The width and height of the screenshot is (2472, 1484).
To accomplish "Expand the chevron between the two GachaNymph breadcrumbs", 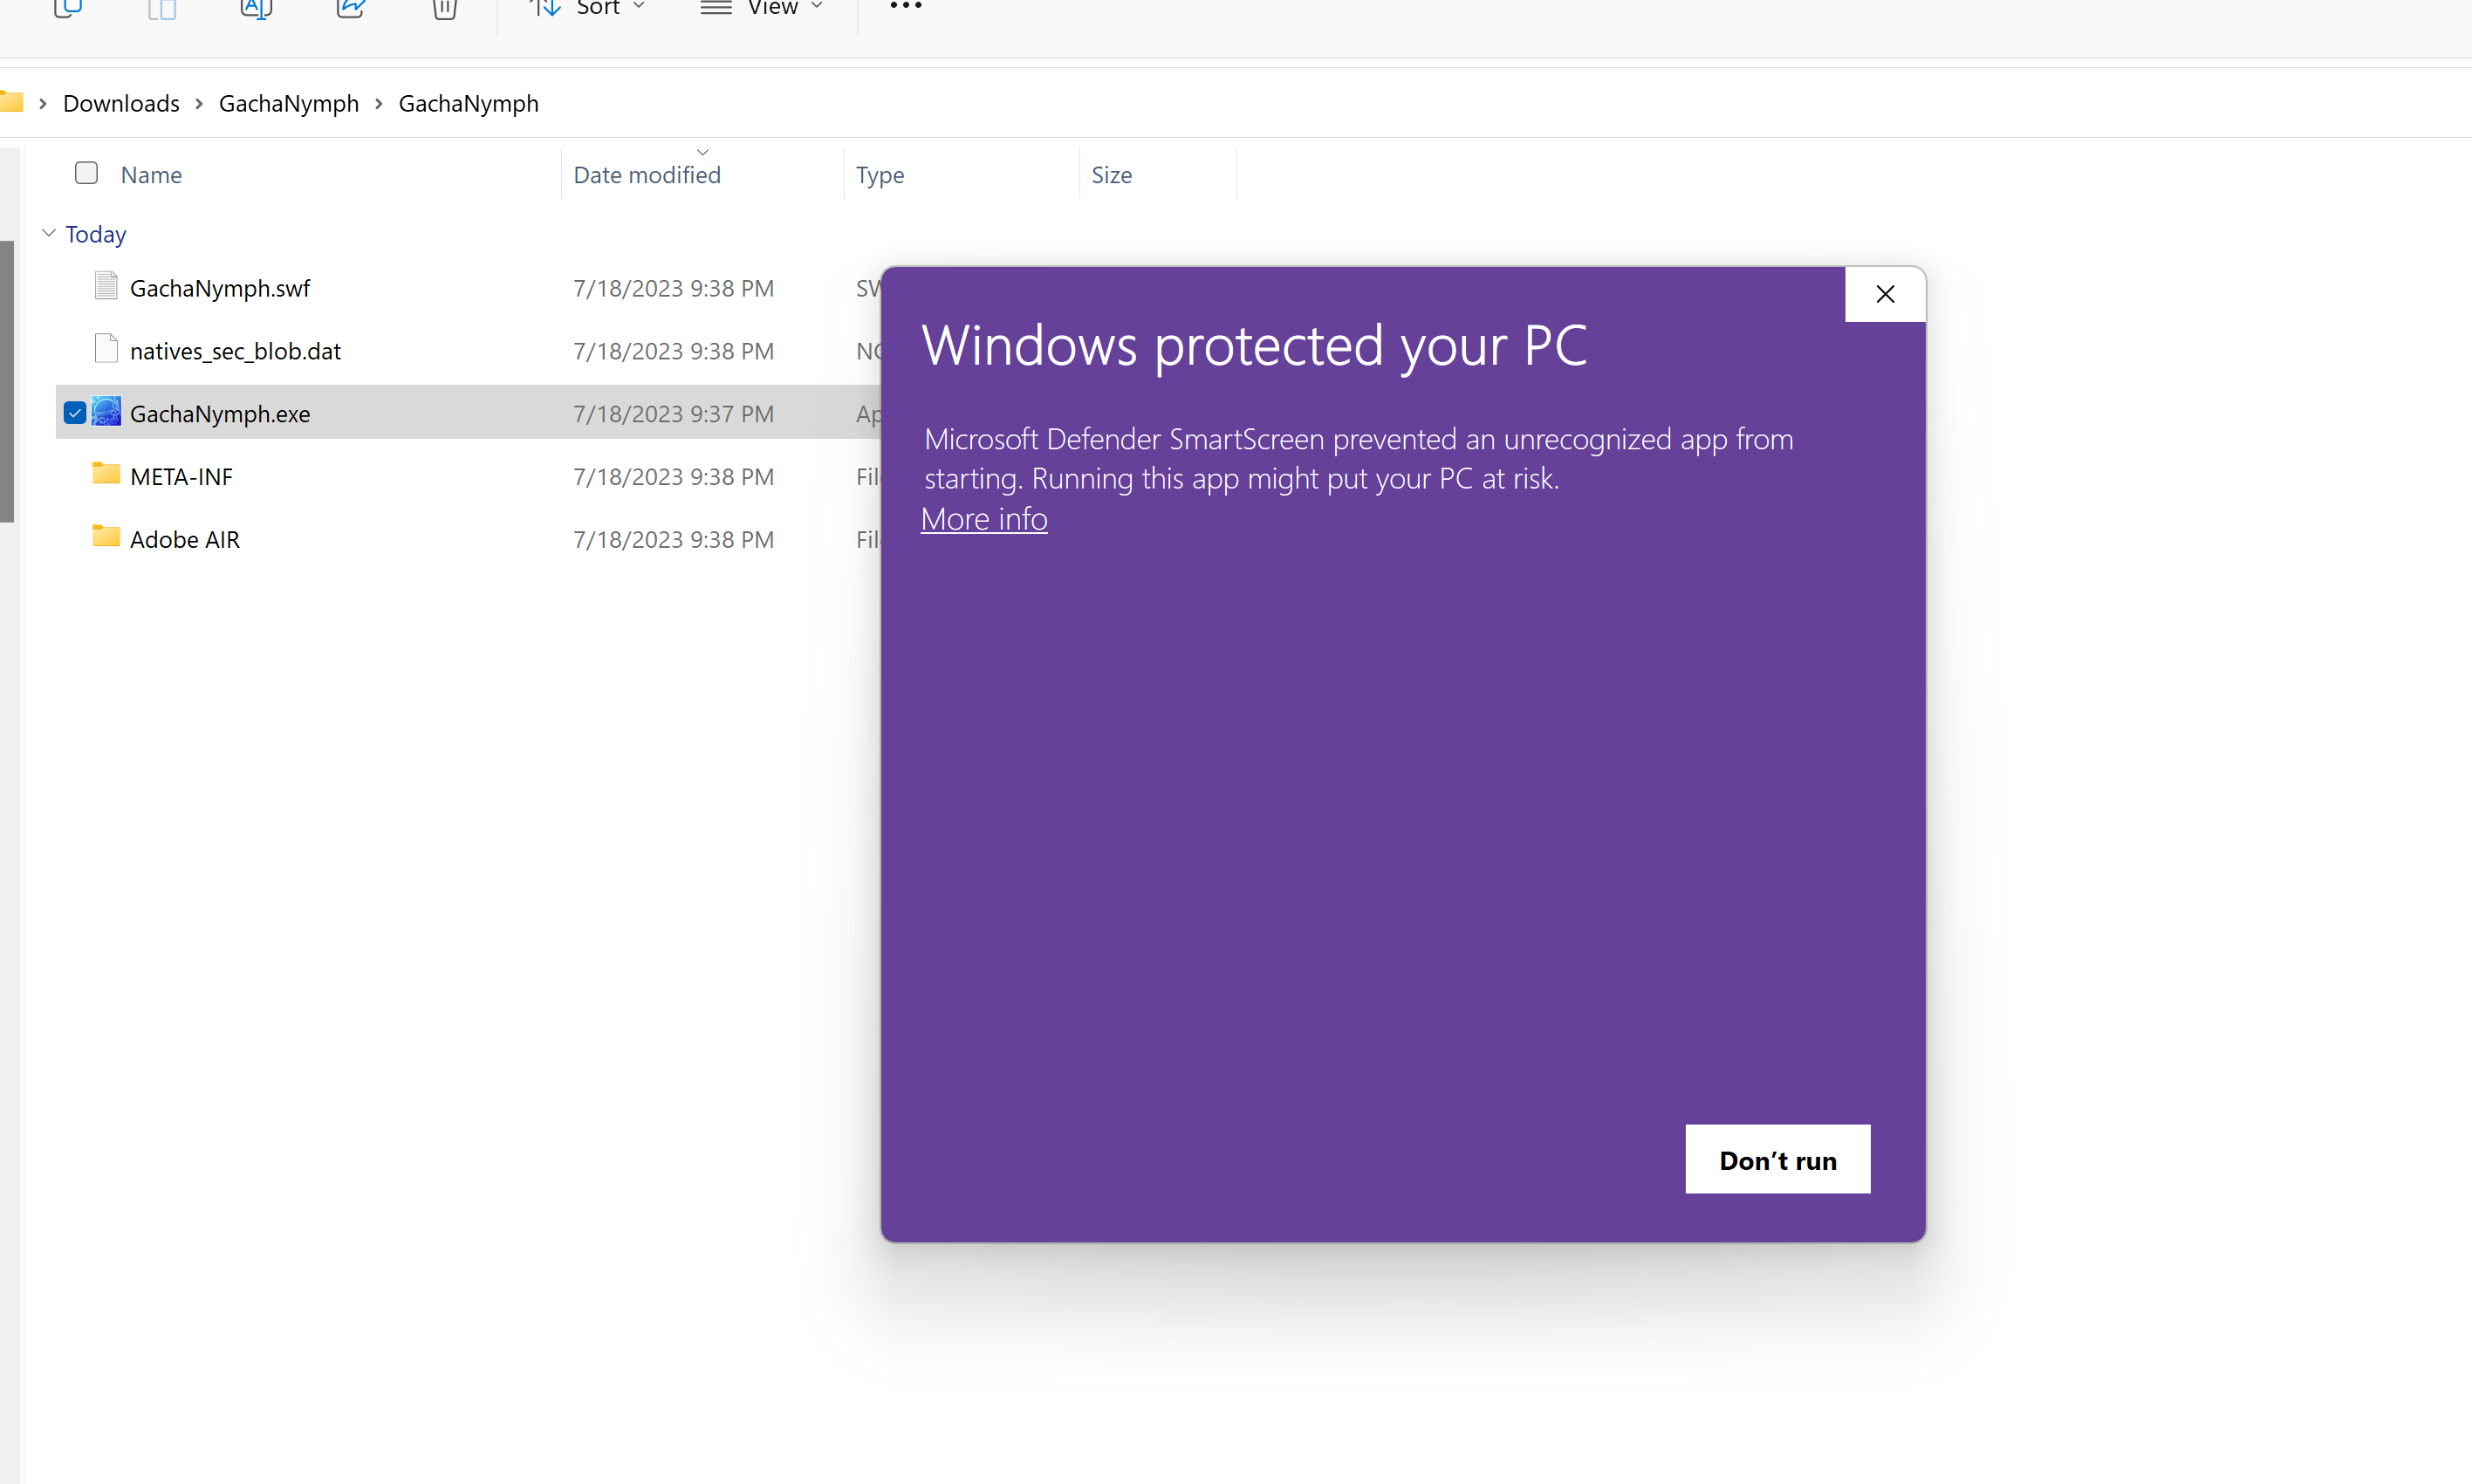I will (x=379, y=103).
